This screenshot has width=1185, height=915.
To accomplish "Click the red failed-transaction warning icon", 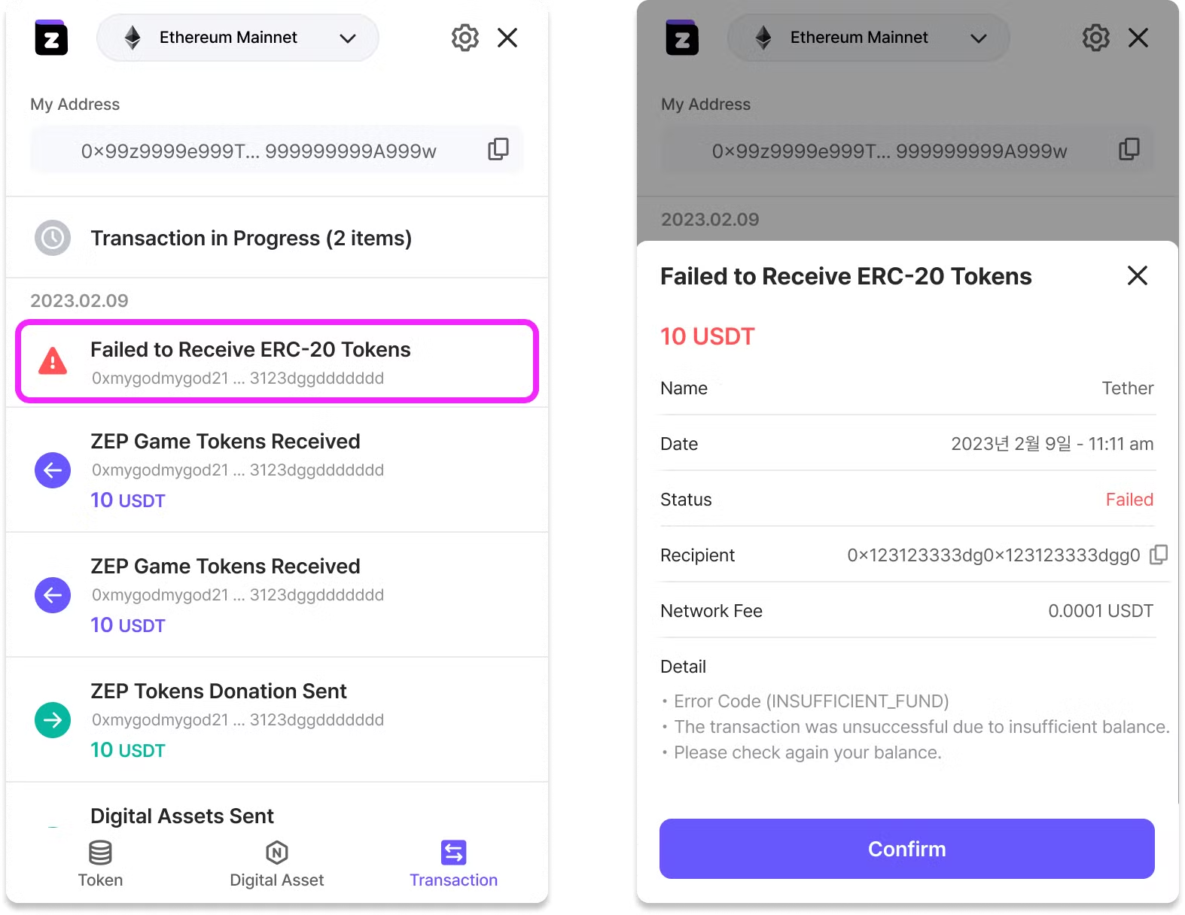I will 53,361.
